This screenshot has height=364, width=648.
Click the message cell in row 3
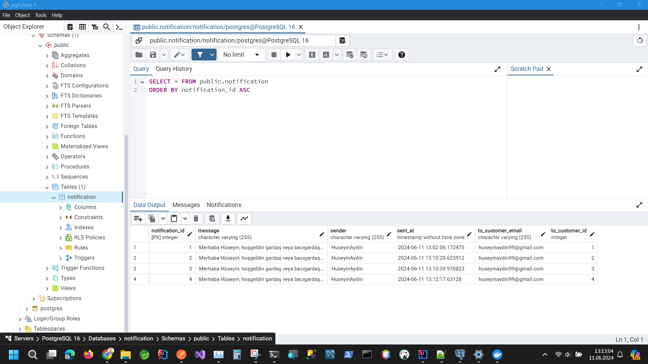tap(261, 269)
